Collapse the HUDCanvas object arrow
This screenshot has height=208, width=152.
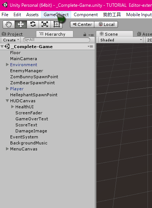pyautogui.click(x=7, y=101)
